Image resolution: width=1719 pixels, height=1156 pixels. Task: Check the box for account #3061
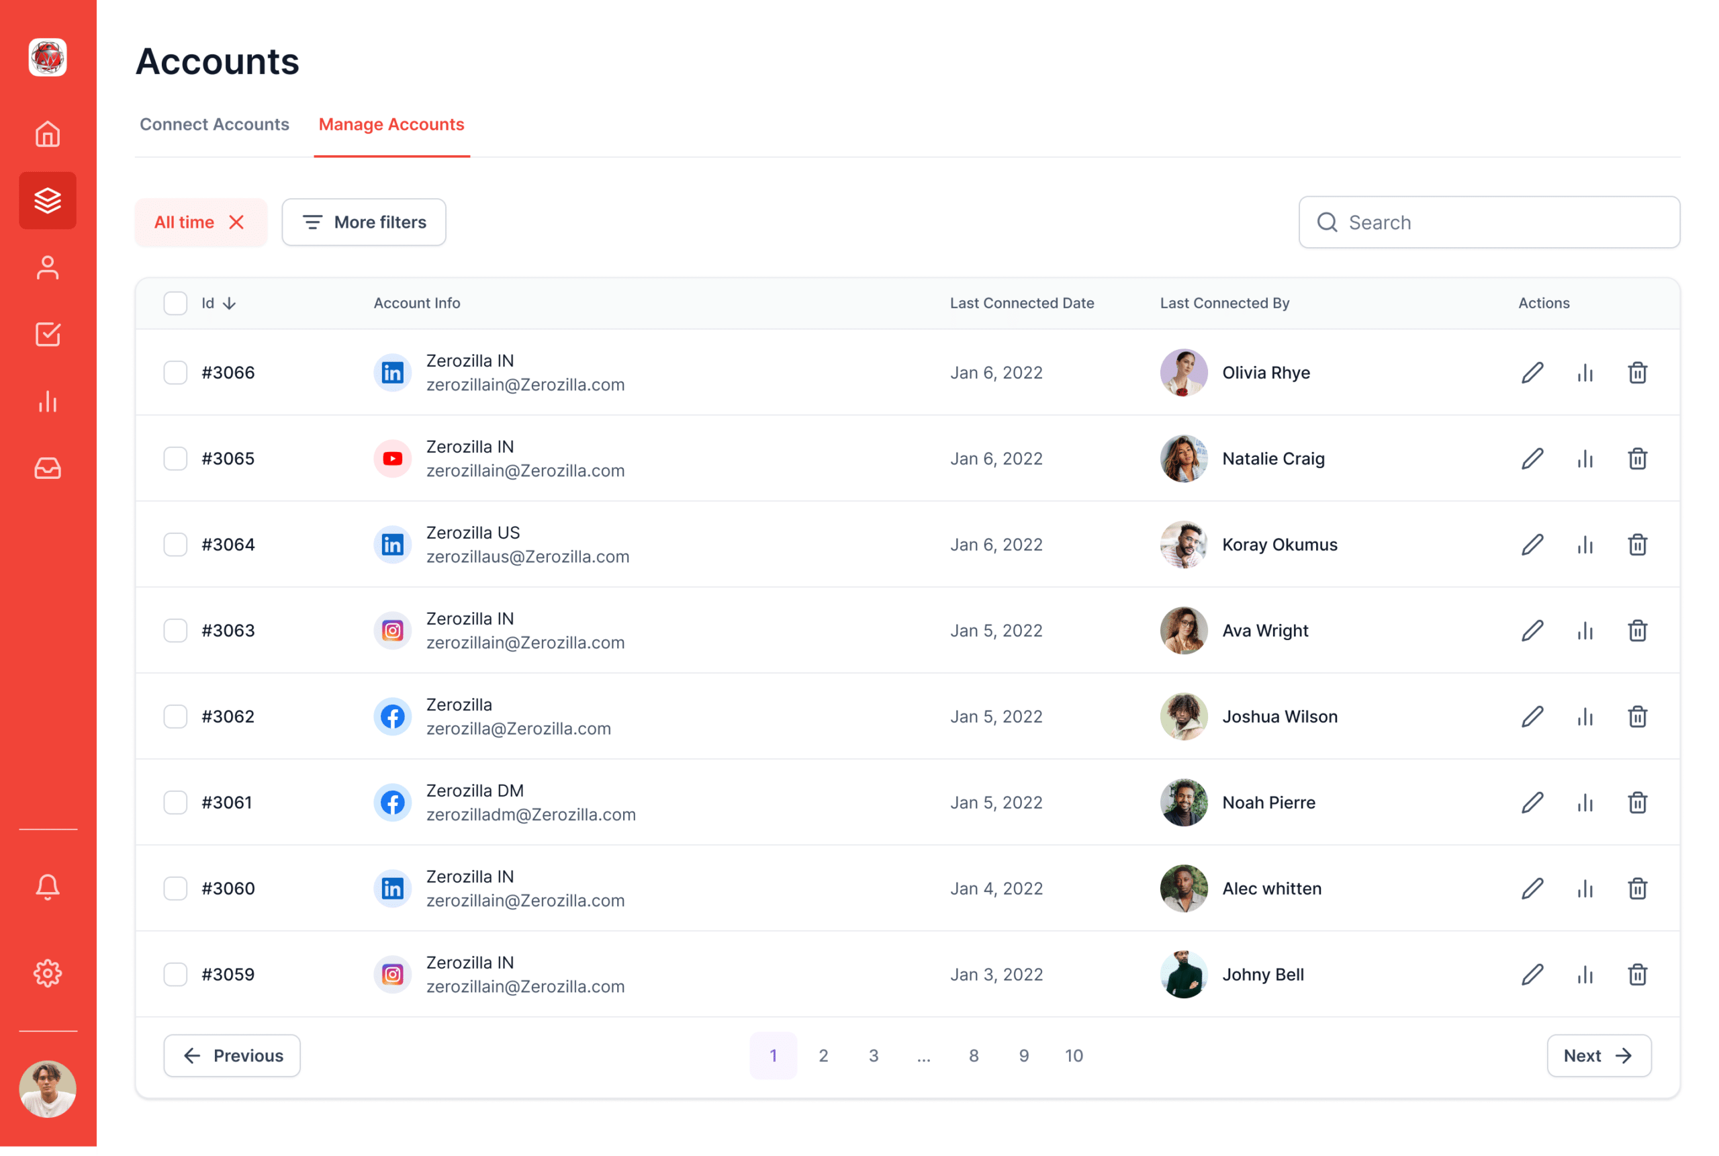point(175,802)
